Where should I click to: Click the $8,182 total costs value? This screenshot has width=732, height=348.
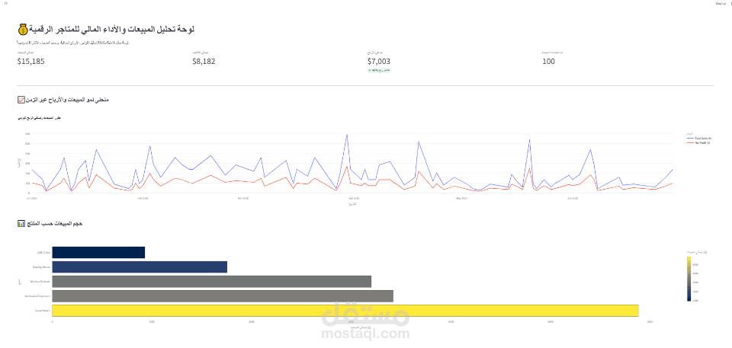[x=204, y=61]
